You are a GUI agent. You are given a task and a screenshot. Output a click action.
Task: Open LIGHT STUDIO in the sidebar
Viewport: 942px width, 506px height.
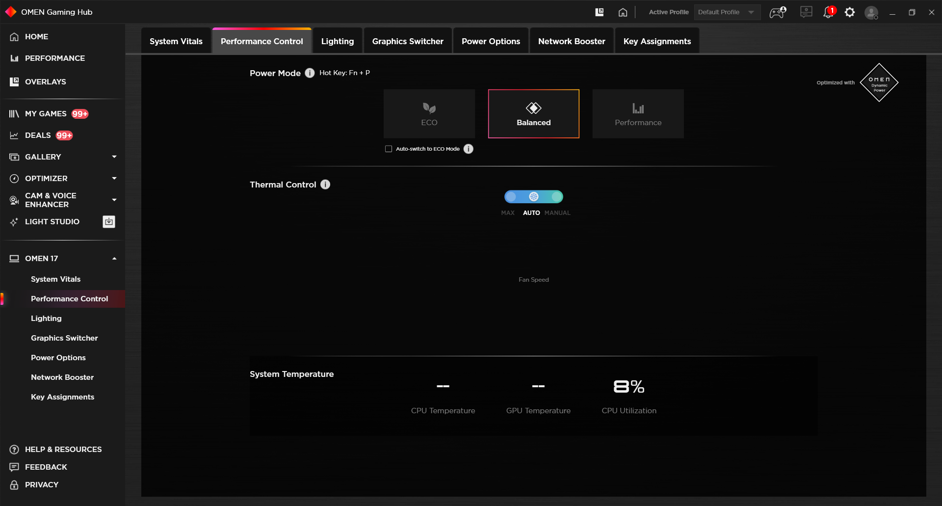pyautogui.click(x=52, y=221)
